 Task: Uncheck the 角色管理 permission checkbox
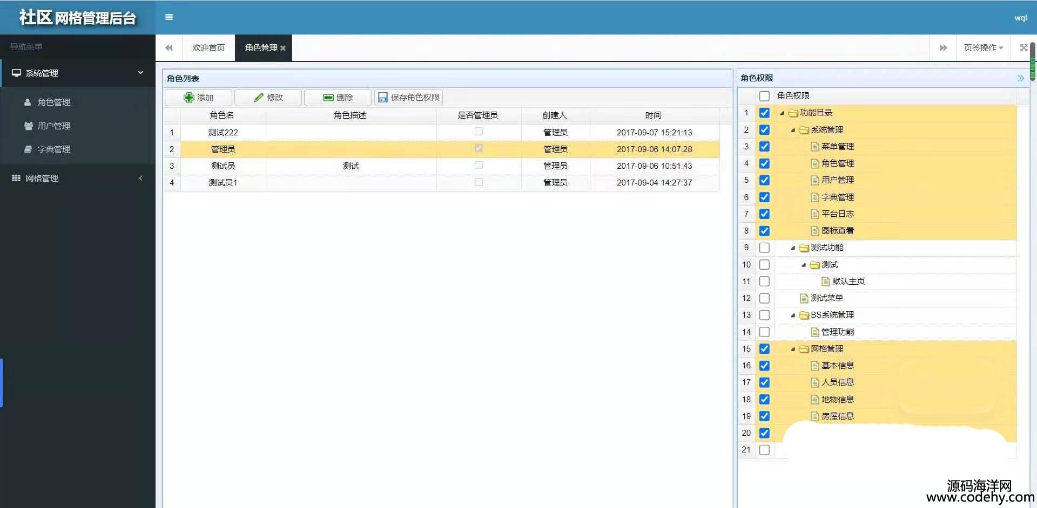coord(764,163)
